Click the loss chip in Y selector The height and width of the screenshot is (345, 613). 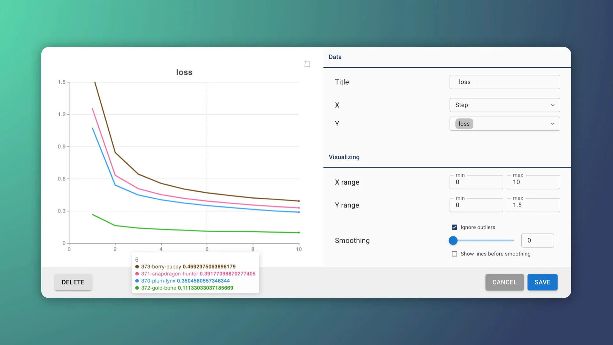464,124
